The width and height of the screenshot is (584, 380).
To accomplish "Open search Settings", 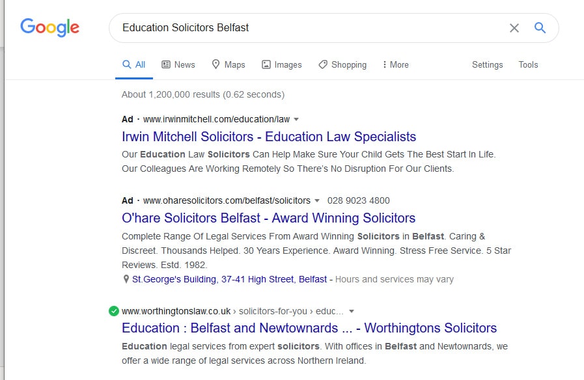I will pos(487,65).
